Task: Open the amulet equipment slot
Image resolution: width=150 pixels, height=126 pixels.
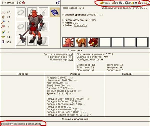Action: point(43,12)
